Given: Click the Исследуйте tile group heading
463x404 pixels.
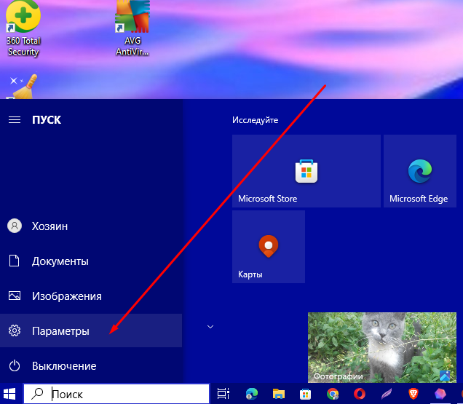Looking at the screenshot, I should tap(255, 120).
